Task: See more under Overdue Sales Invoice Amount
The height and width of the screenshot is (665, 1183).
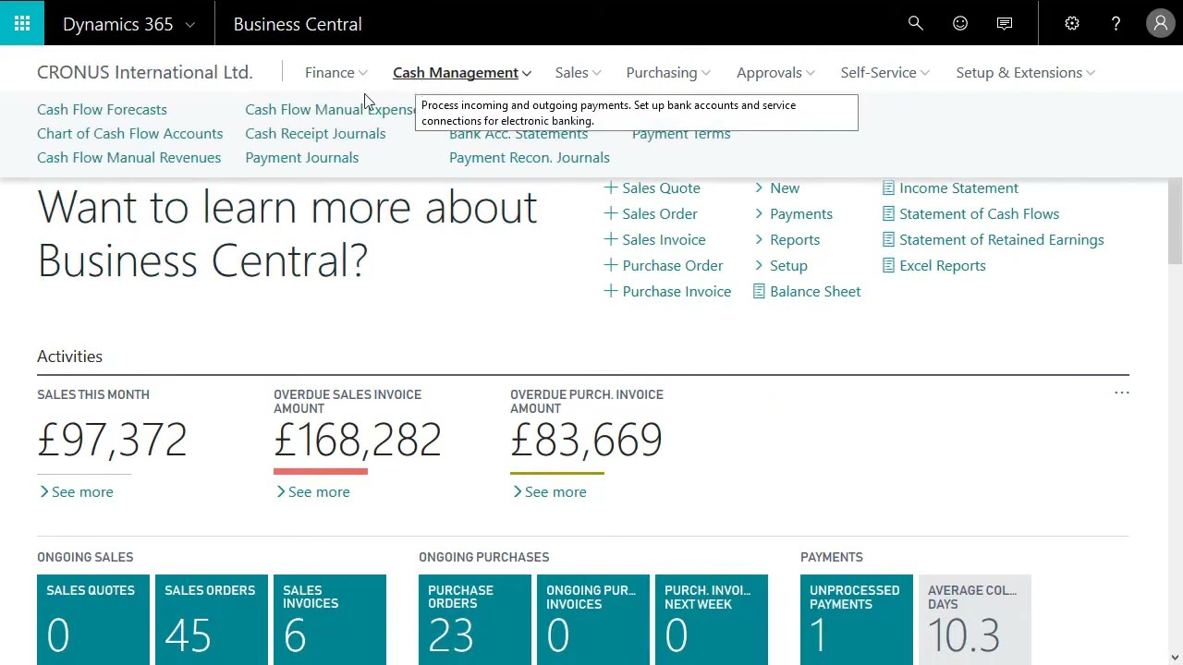Action: pyautogui.click(x=312, y=491)
